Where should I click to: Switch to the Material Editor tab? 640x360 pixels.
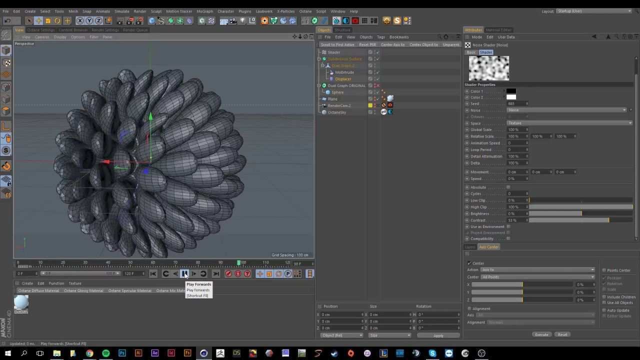point(498,30)
